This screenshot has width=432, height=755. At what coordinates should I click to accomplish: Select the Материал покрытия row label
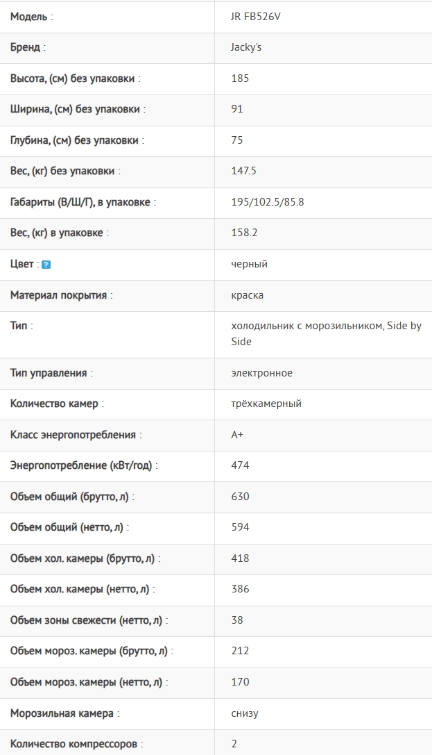click(x=62, y=295)
